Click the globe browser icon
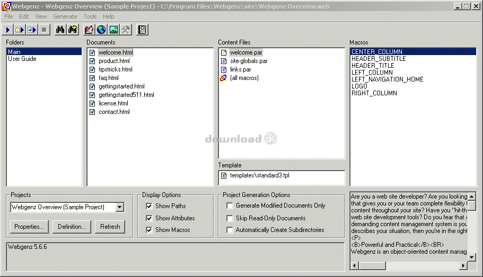 pyautogui.click(x=101, y=30)
